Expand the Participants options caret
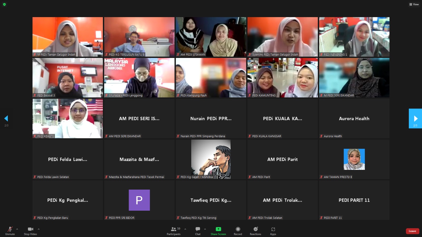 pos(185,229)
